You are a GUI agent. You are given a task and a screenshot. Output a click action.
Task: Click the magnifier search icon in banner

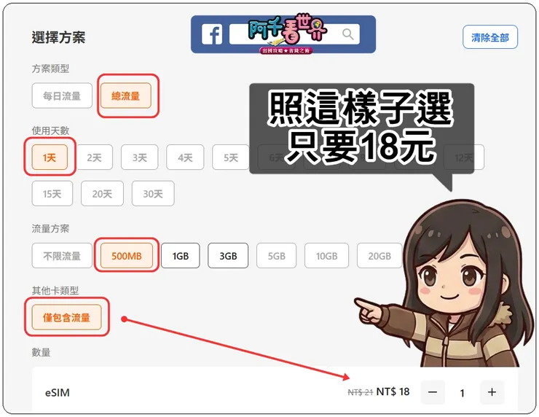(348, 34)
